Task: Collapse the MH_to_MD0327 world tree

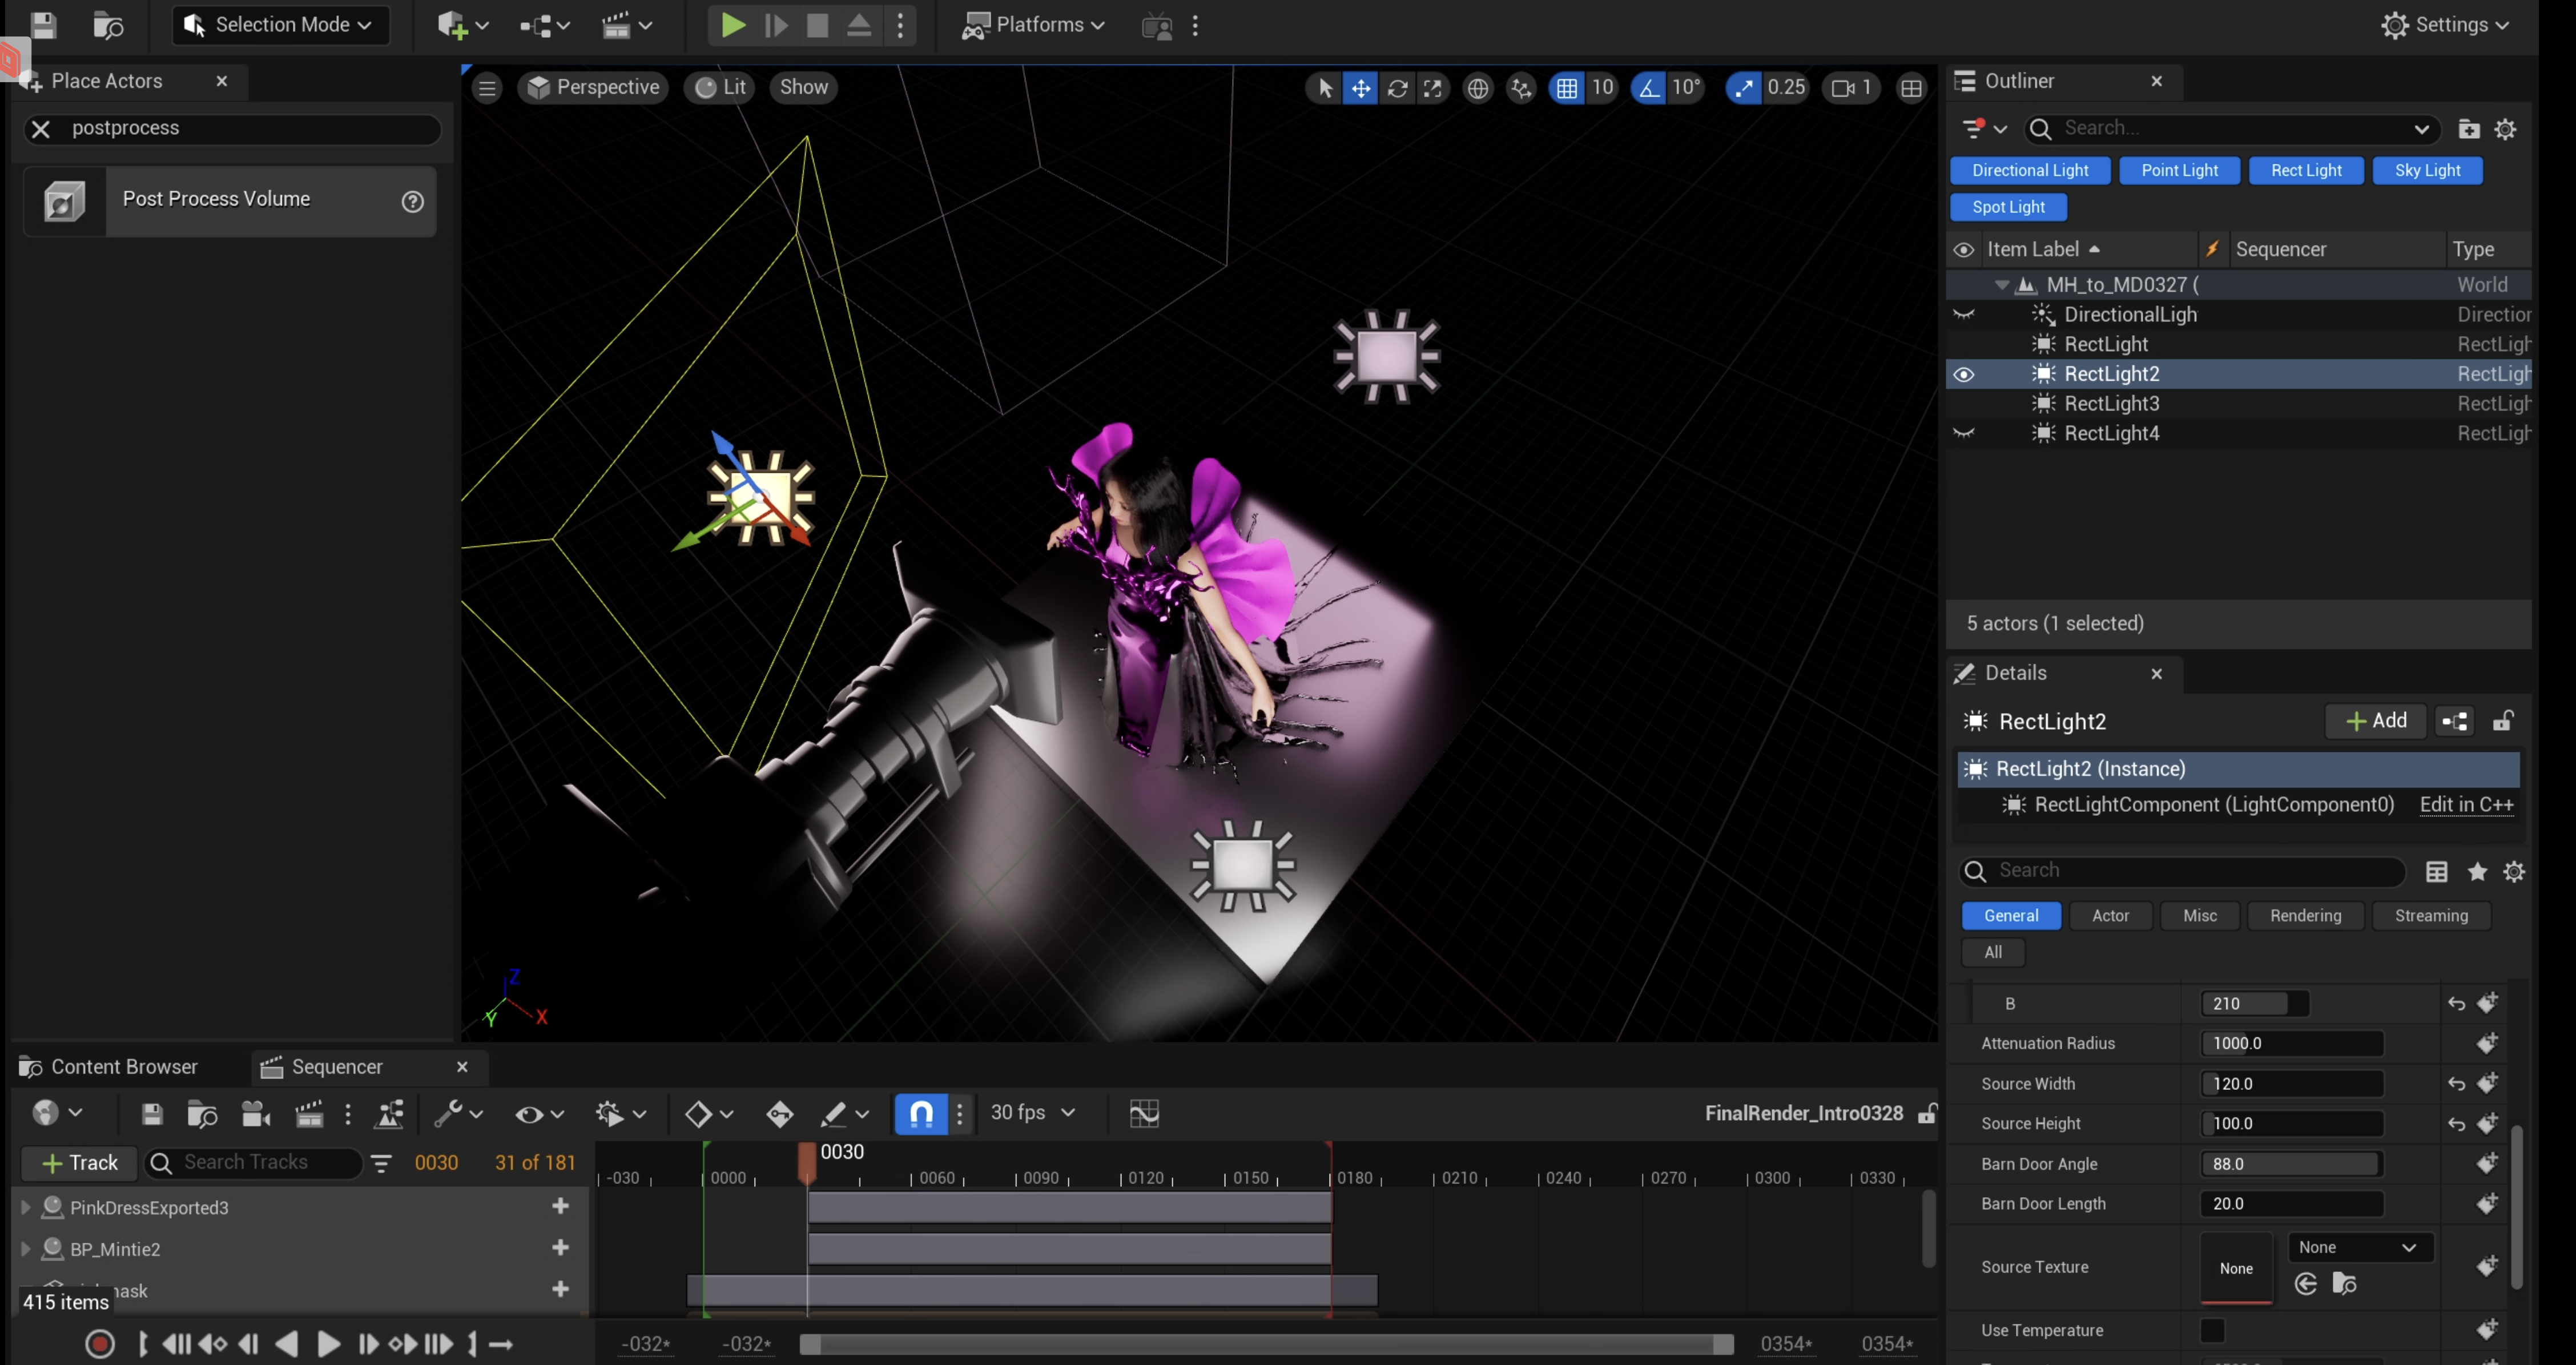Action: (2001, 285)
